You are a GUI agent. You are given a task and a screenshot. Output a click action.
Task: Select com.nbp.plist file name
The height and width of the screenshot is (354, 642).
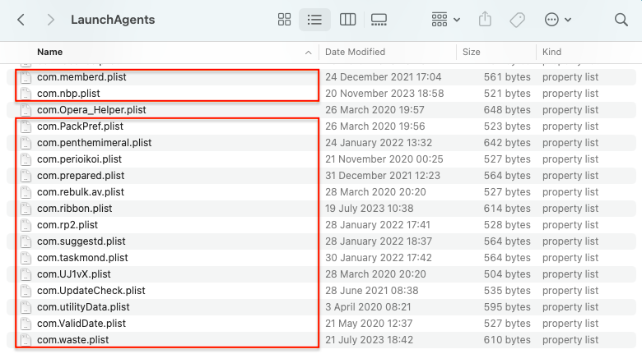click(68, 93)
